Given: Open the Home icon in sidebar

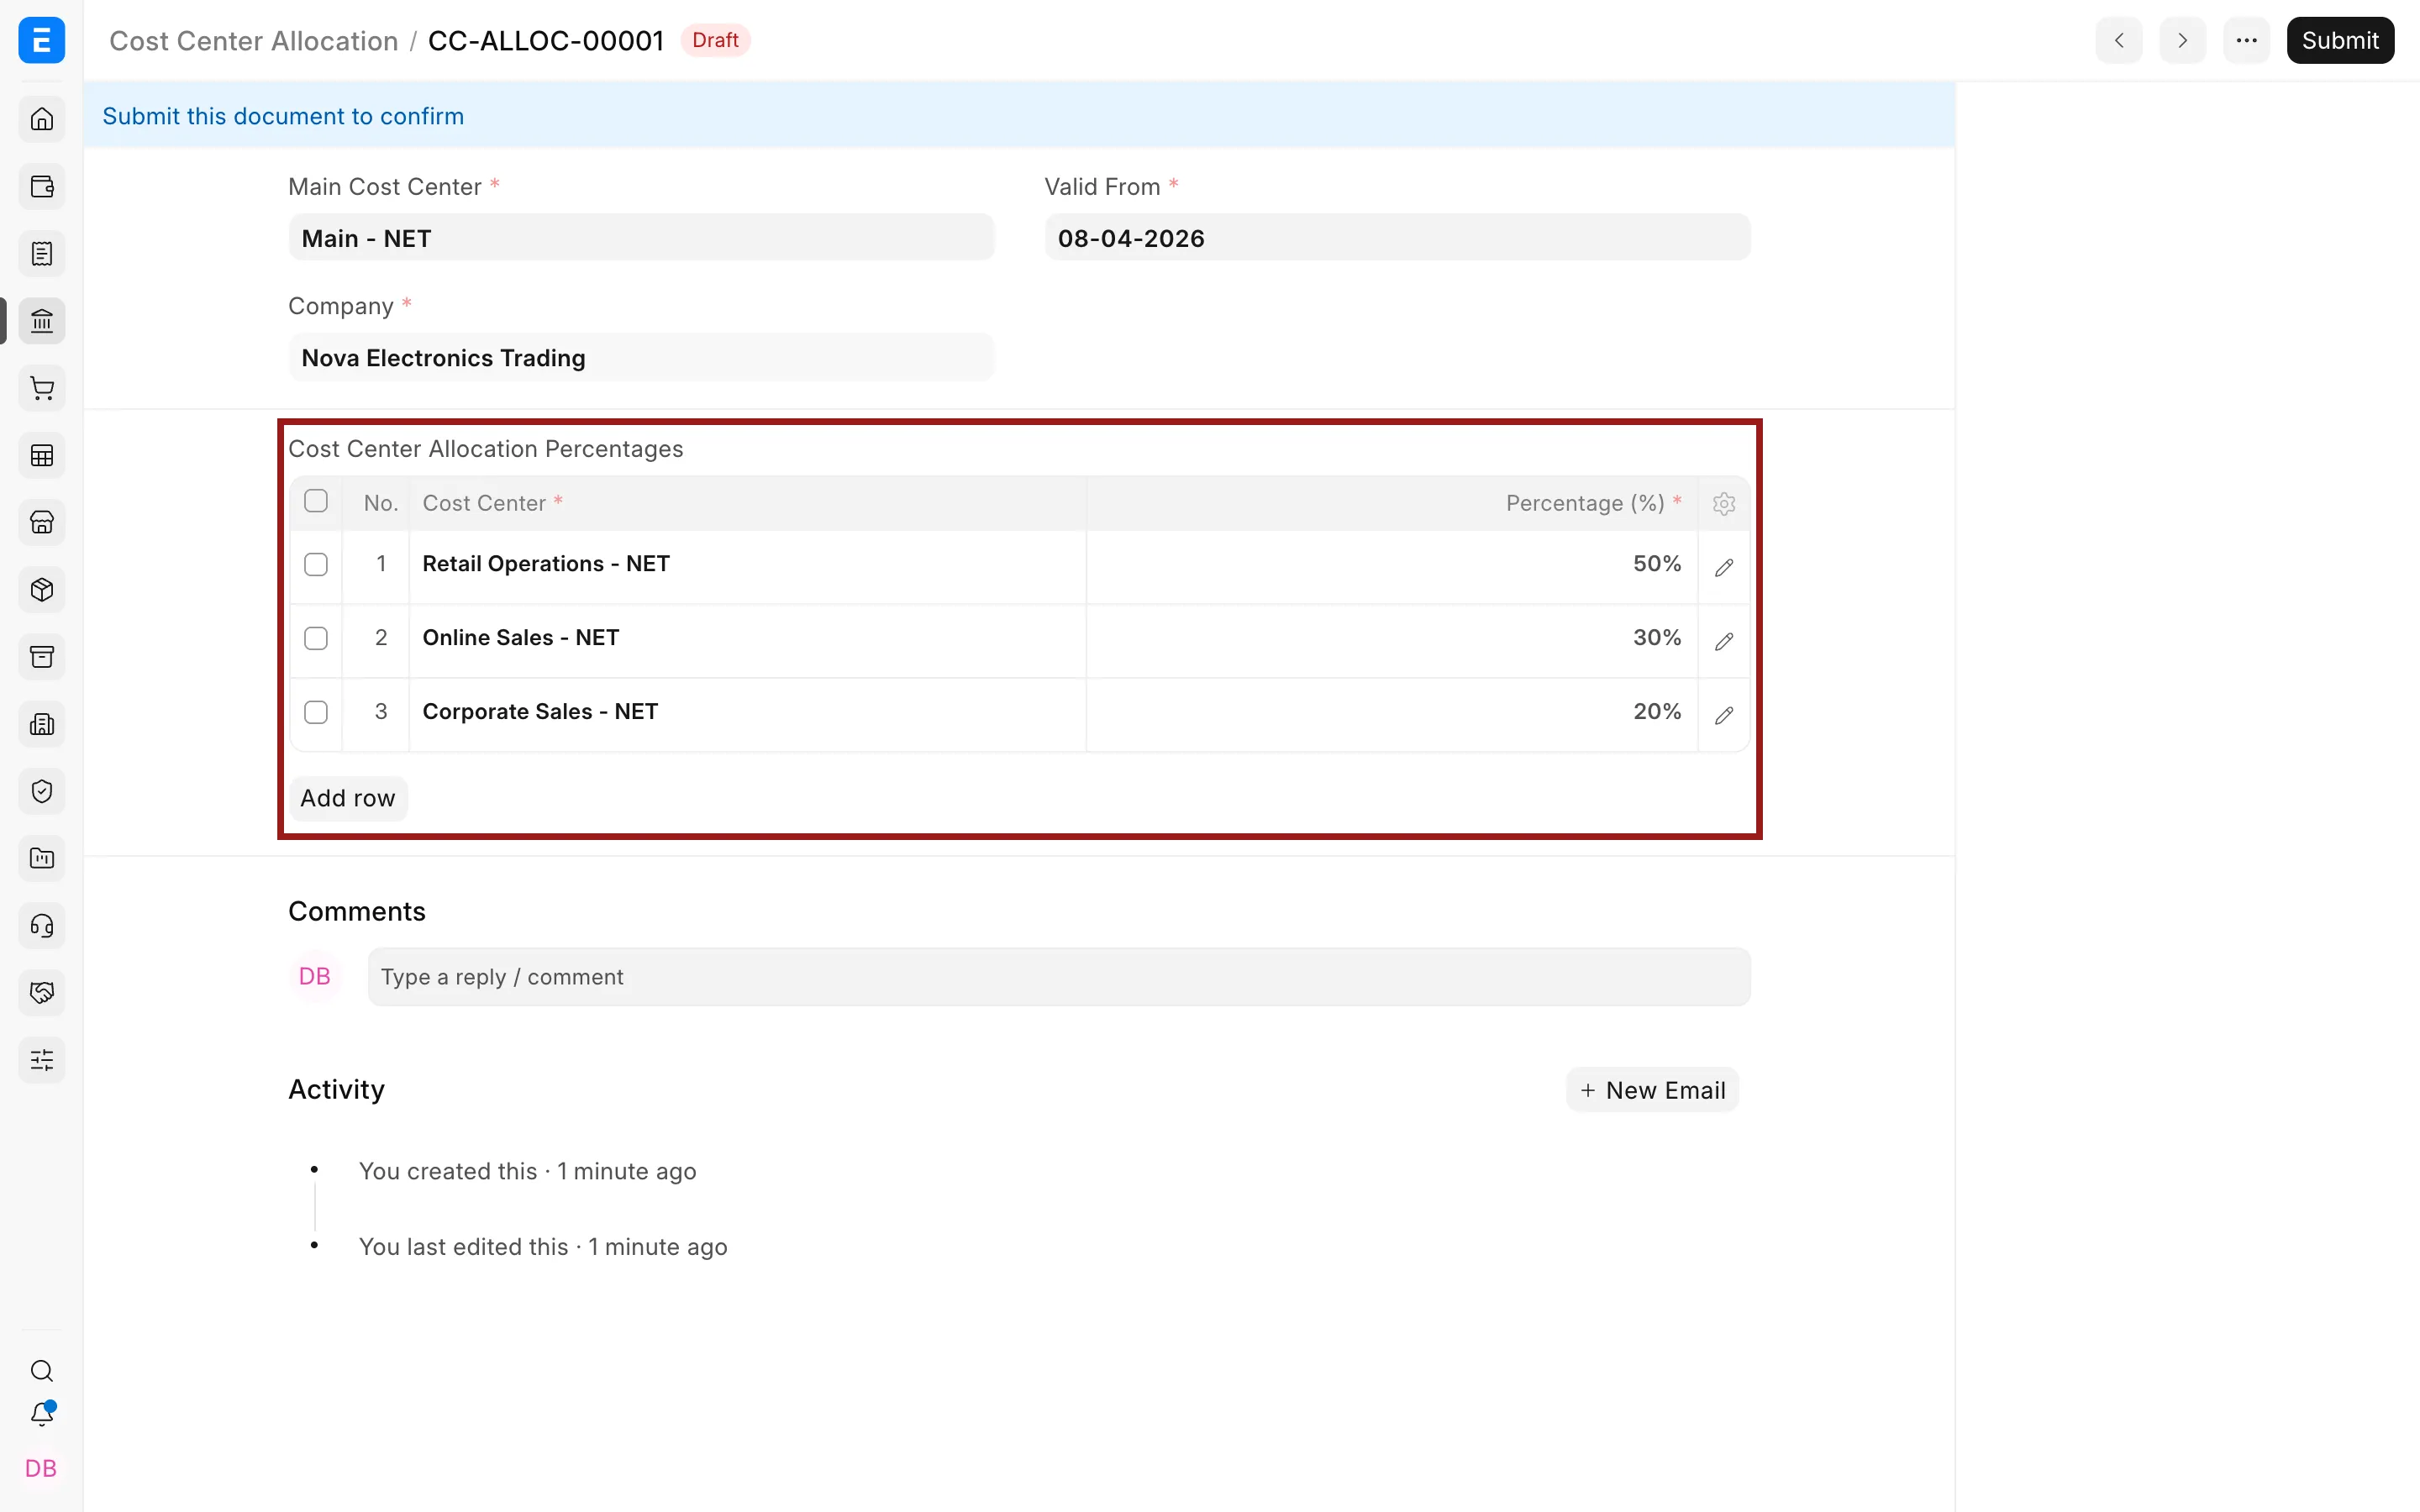Looking at the screenshot, I should tap(42, 119).
